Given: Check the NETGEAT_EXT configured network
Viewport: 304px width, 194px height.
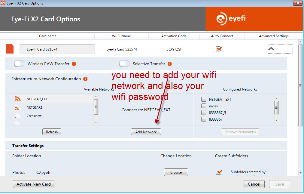Looking at the screenshot, I should [x=204, y=99].
